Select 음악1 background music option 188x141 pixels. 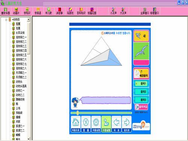tap(141, 83)
